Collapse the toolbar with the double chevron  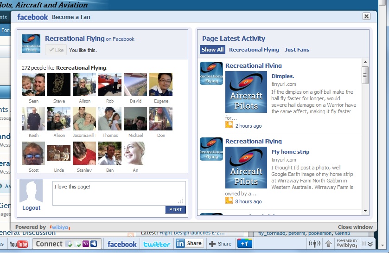pyautogui.click(x=370, y=244)
